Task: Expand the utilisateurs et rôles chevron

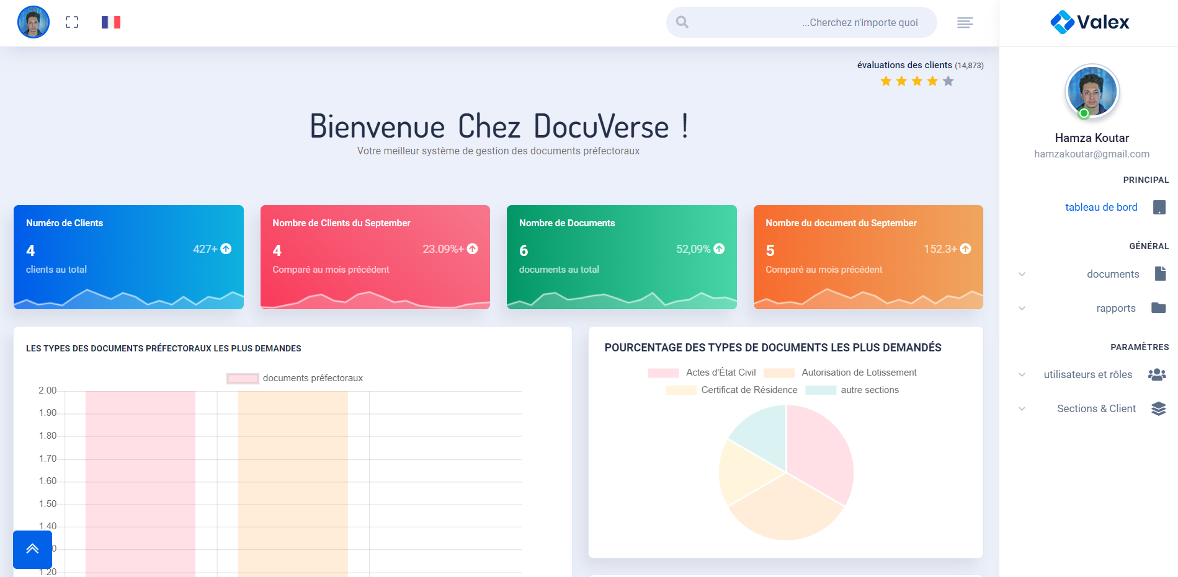Action: [1022, 374]
